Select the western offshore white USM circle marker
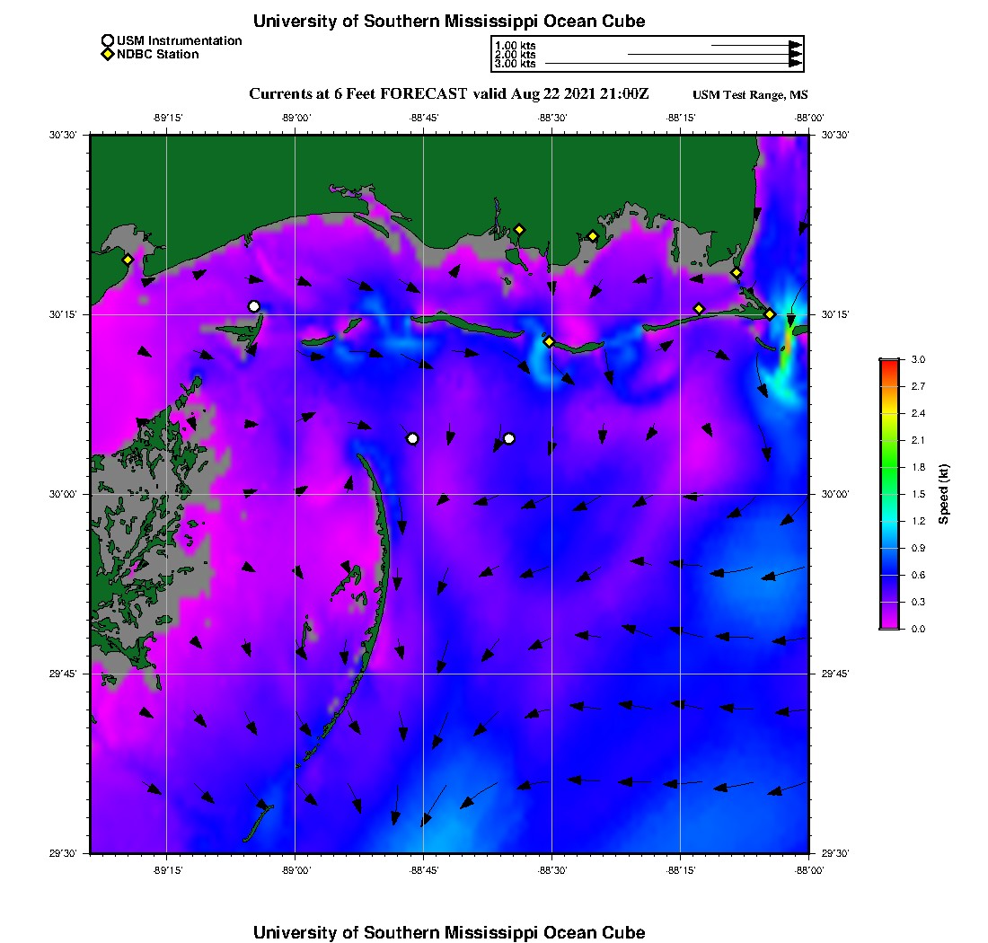988x943 pixels. (413, 438)
